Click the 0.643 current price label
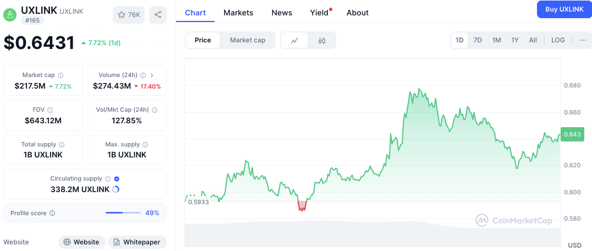This screenshot has width=592, height=251. [572, 134]
